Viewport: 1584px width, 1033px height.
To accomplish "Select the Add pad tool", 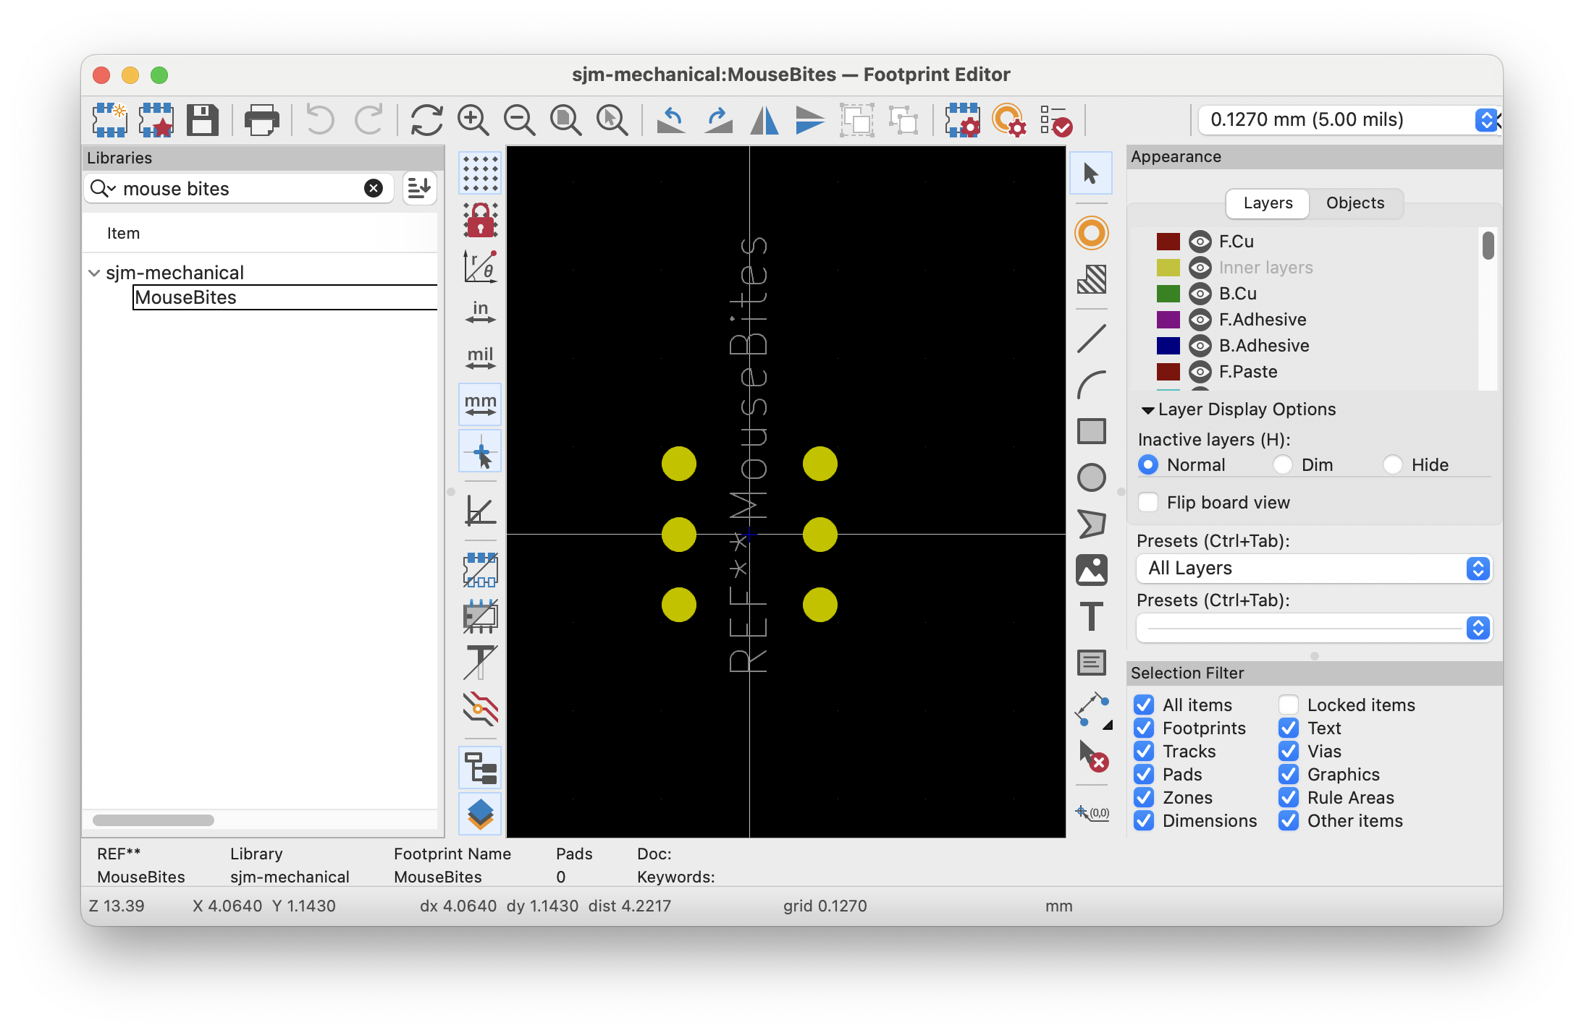I will point(1091,233).
